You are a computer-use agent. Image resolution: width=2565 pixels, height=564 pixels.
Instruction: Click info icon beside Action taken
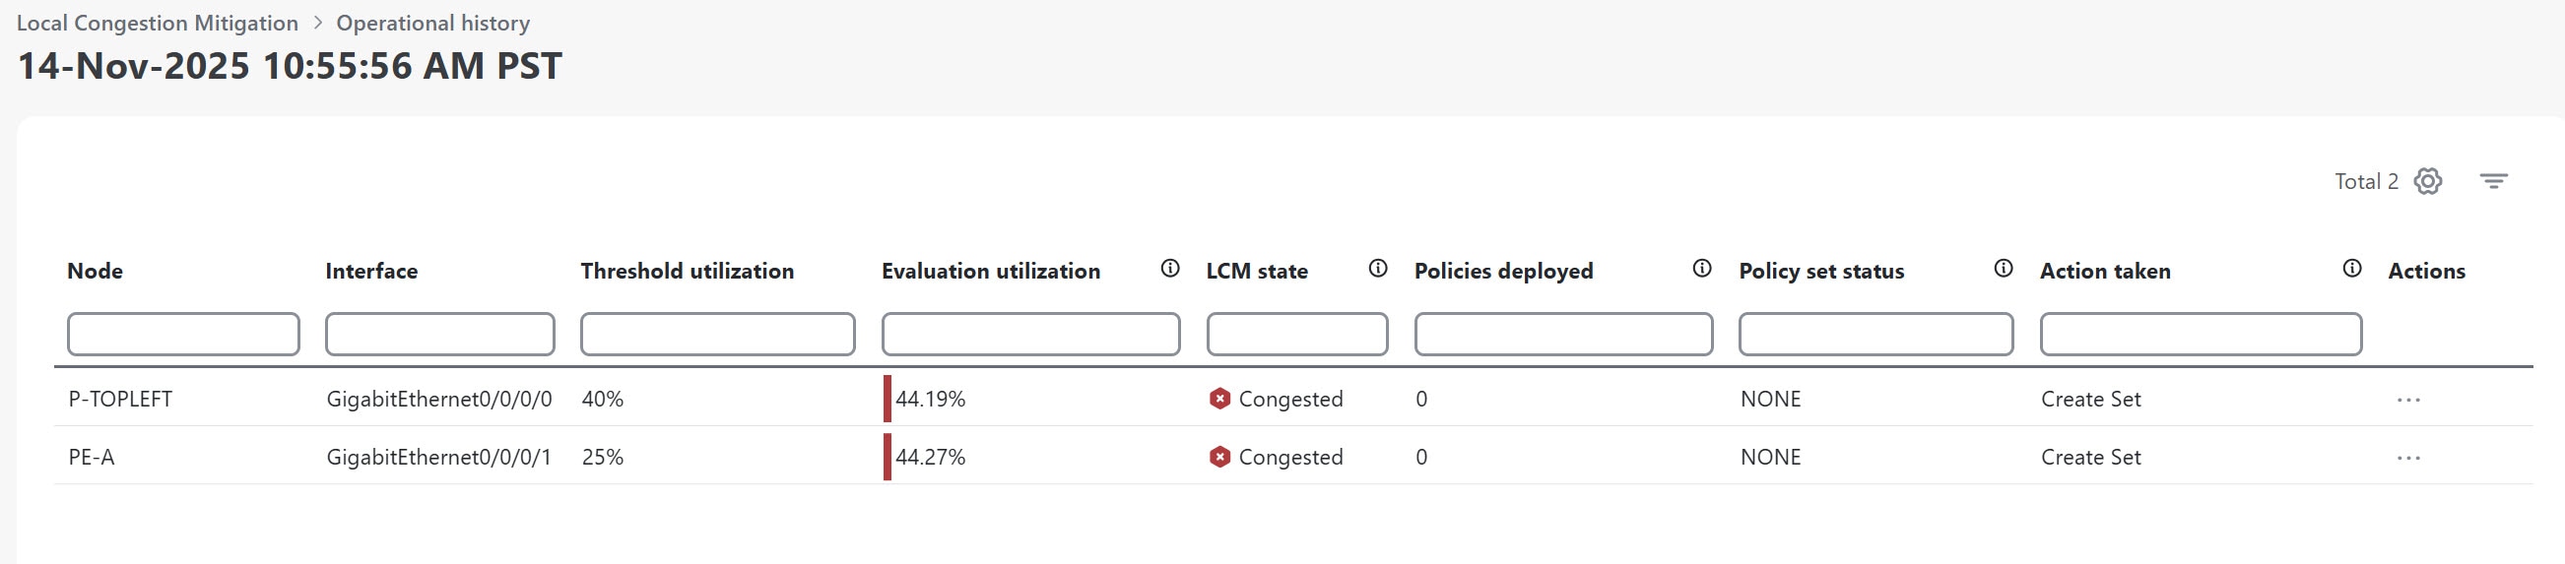point(2352,269)
